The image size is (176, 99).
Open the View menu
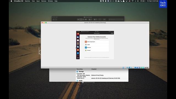point(33,1)
